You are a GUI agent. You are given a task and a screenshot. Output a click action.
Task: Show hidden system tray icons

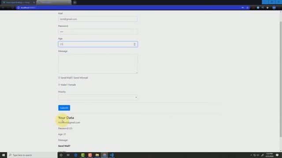251,155
